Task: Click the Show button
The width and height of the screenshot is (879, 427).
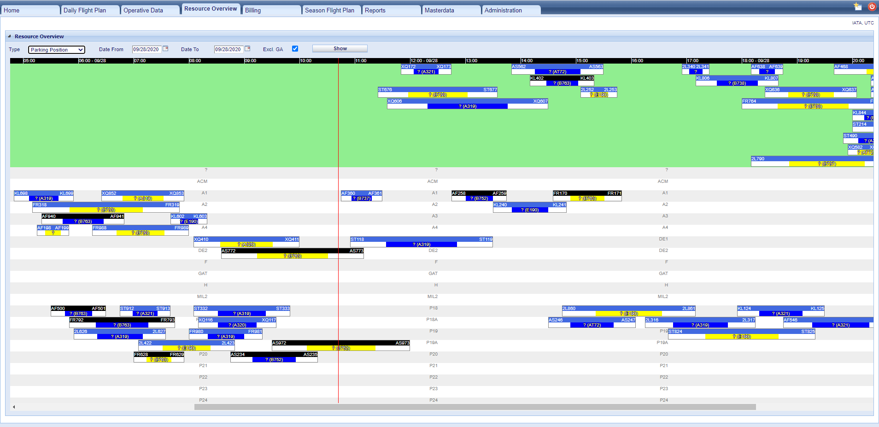Action: click(340, 48)
